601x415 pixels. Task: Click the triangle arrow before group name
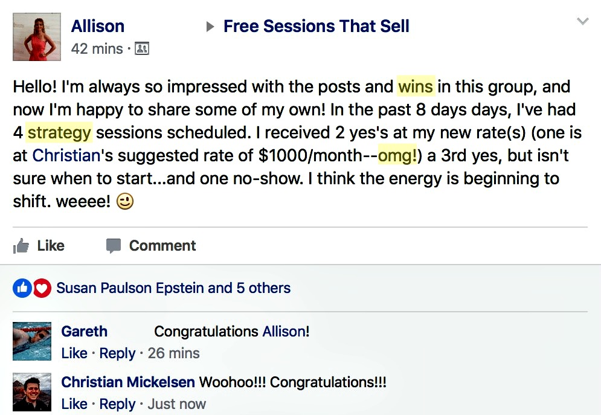210,27
